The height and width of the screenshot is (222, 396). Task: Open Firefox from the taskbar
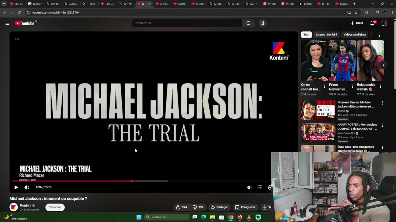click(240, 217)
